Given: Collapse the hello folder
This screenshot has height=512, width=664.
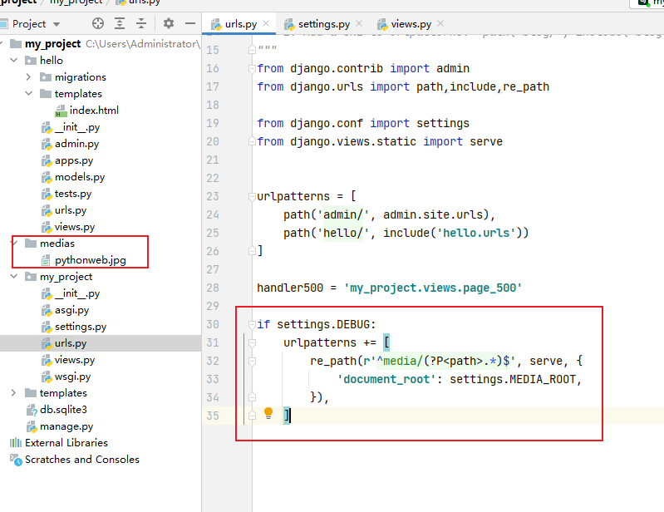Looking at the screenshot, I should tap(14, 60).
